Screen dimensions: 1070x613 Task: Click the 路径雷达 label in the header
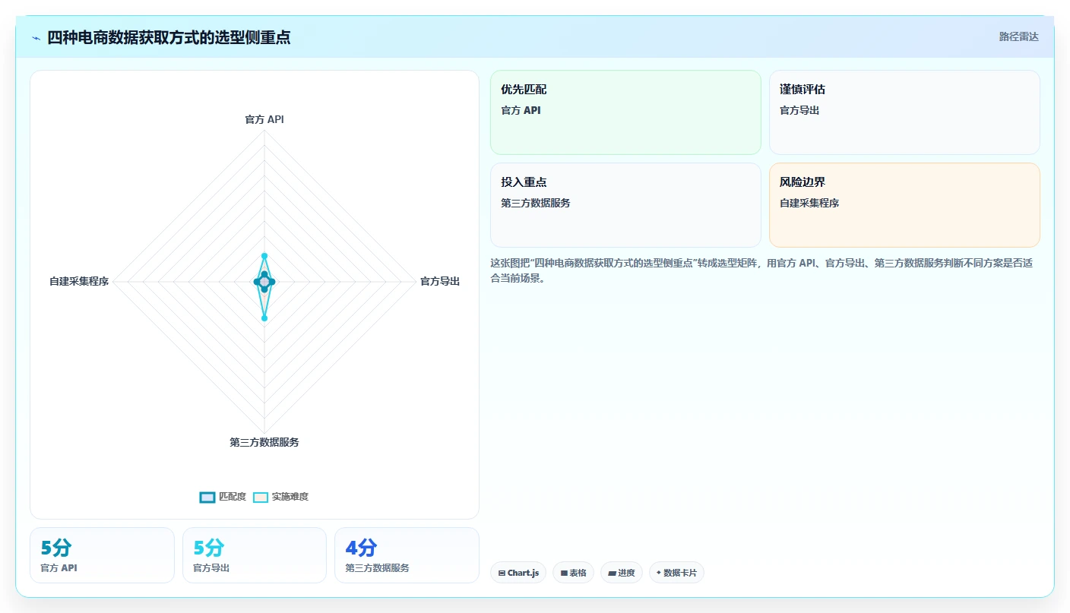tap(1018, 36)
